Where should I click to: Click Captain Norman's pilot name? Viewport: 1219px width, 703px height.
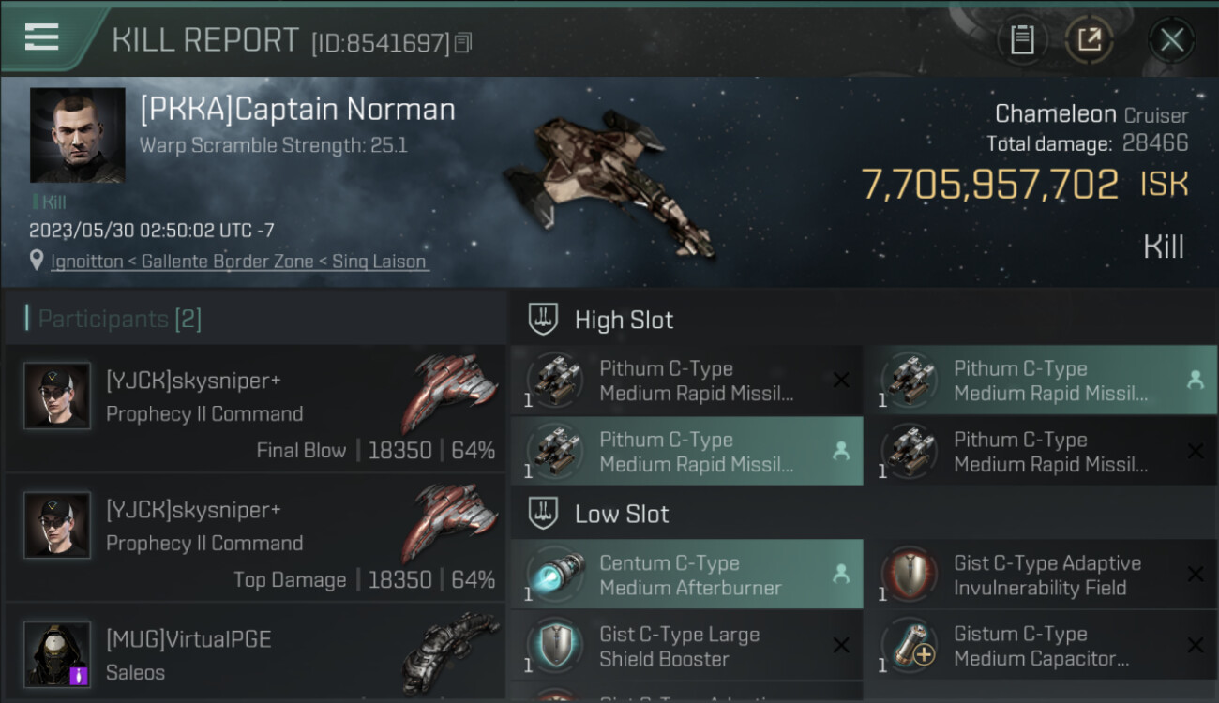click(x=297, y=110)
